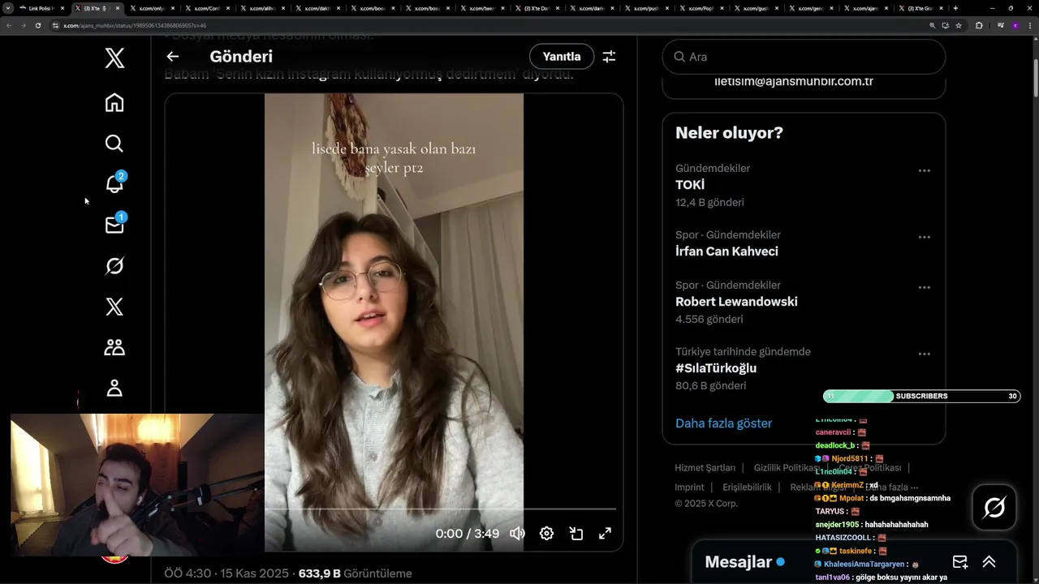Open video settings gear
This screenshot has height=584, width=1039.
[546, 533]
